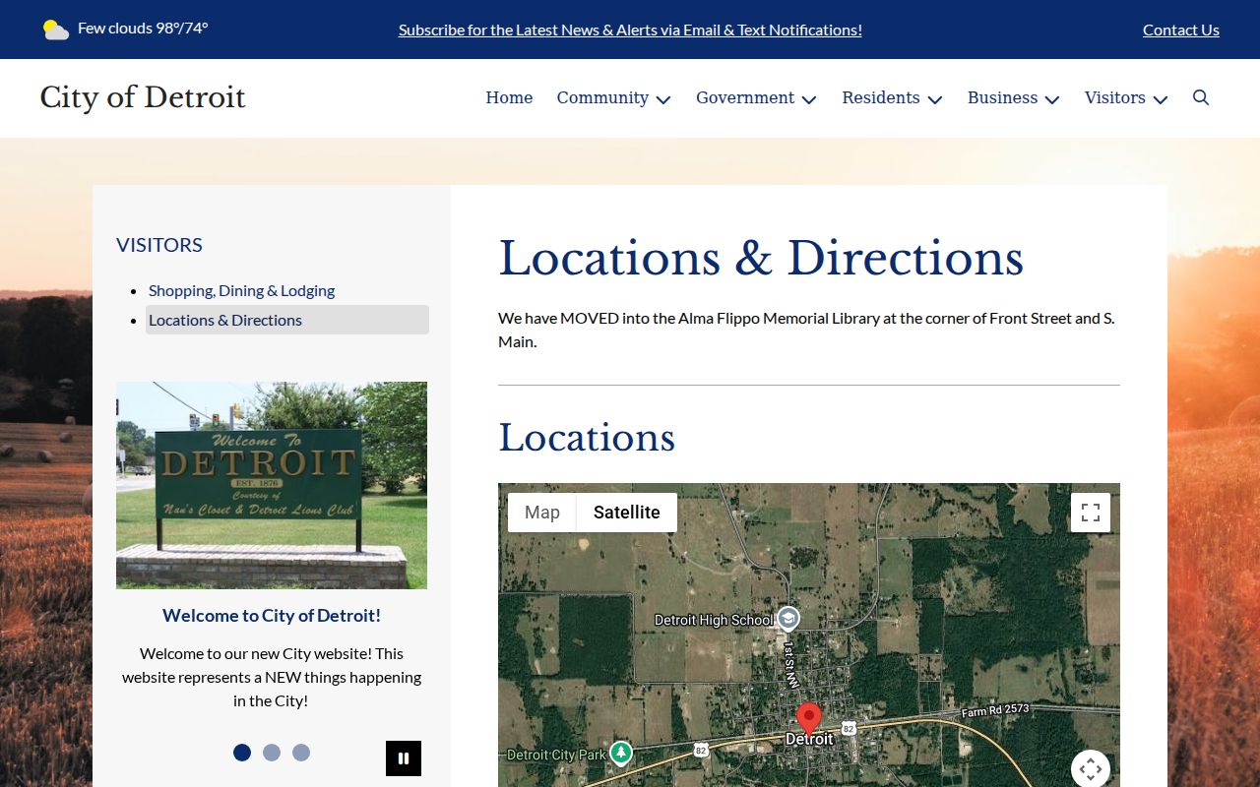Switch map to Map view

pos(542,513)
